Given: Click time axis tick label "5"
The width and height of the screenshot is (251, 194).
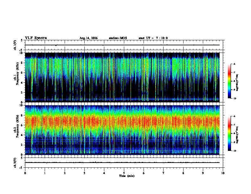Looking at the screenshot, I should (x=124, y=173).
